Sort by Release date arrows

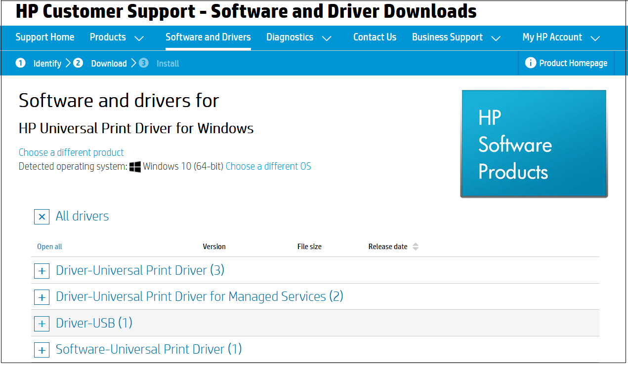coord(416,247)
